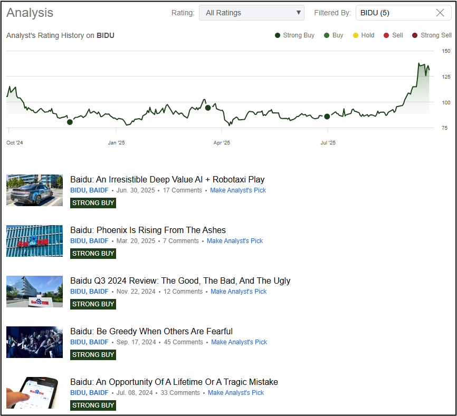Image resolution: width=457 pixels, height=416 pixels.
Task: Toggle the Strong Buy legend dot
Action: click(x=278, y=35)
